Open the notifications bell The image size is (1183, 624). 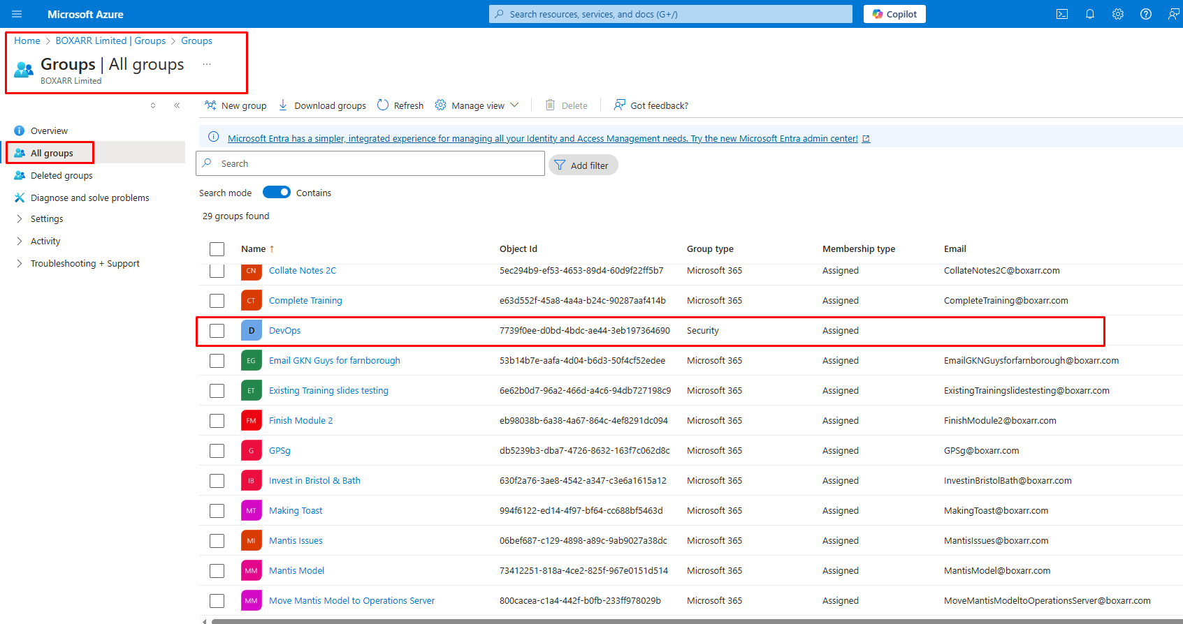click(x=1090, y=14)
